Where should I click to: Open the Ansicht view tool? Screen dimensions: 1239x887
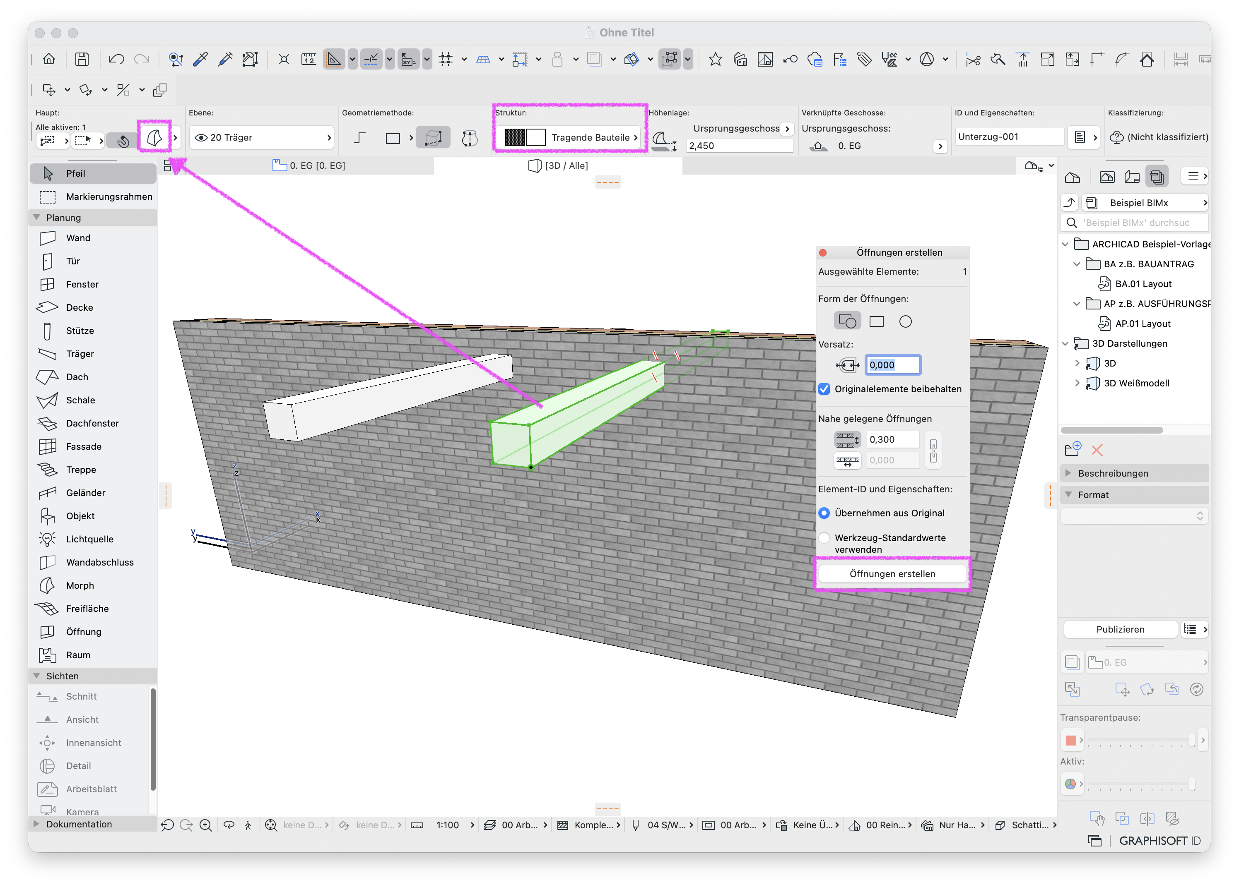point(82,719)
